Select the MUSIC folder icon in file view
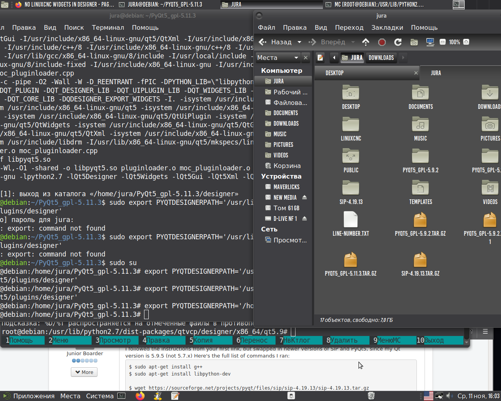 420,125
